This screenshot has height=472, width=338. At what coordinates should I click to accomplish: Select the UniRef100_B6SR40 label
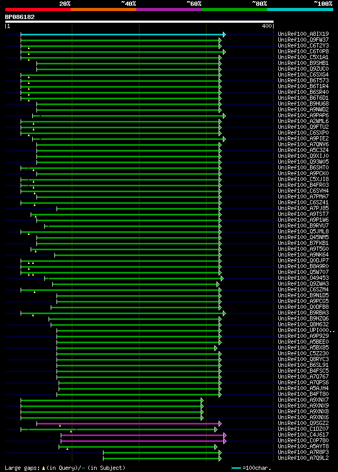click(x=303, y=92)
